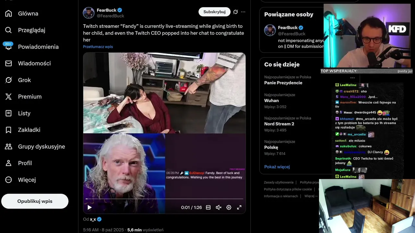Open the Wiadomości envelope icon

tap(9, 63)
